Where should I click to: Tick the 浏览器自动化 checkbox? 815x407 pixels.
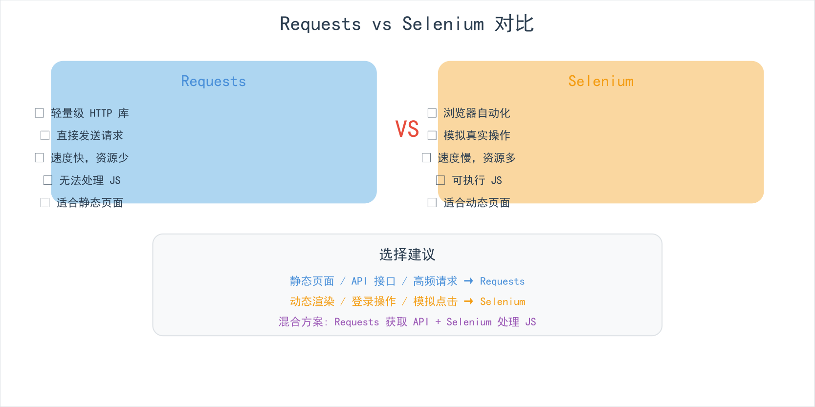coord(432,113)
